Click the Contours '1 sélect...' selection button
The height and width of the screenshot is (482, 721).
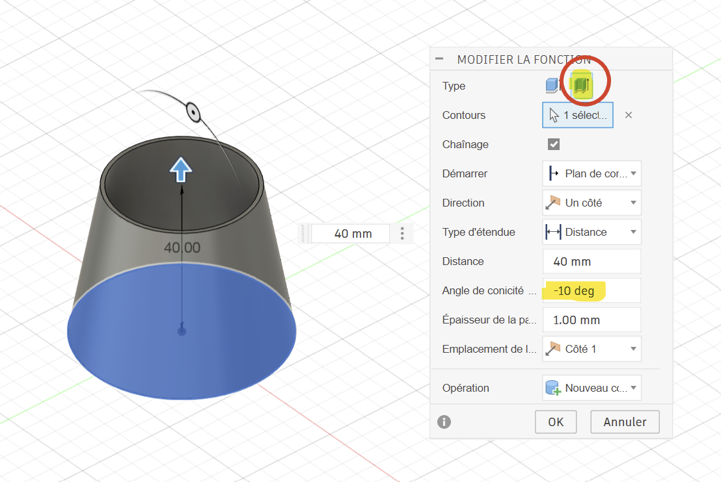click(x=578, y=115)
